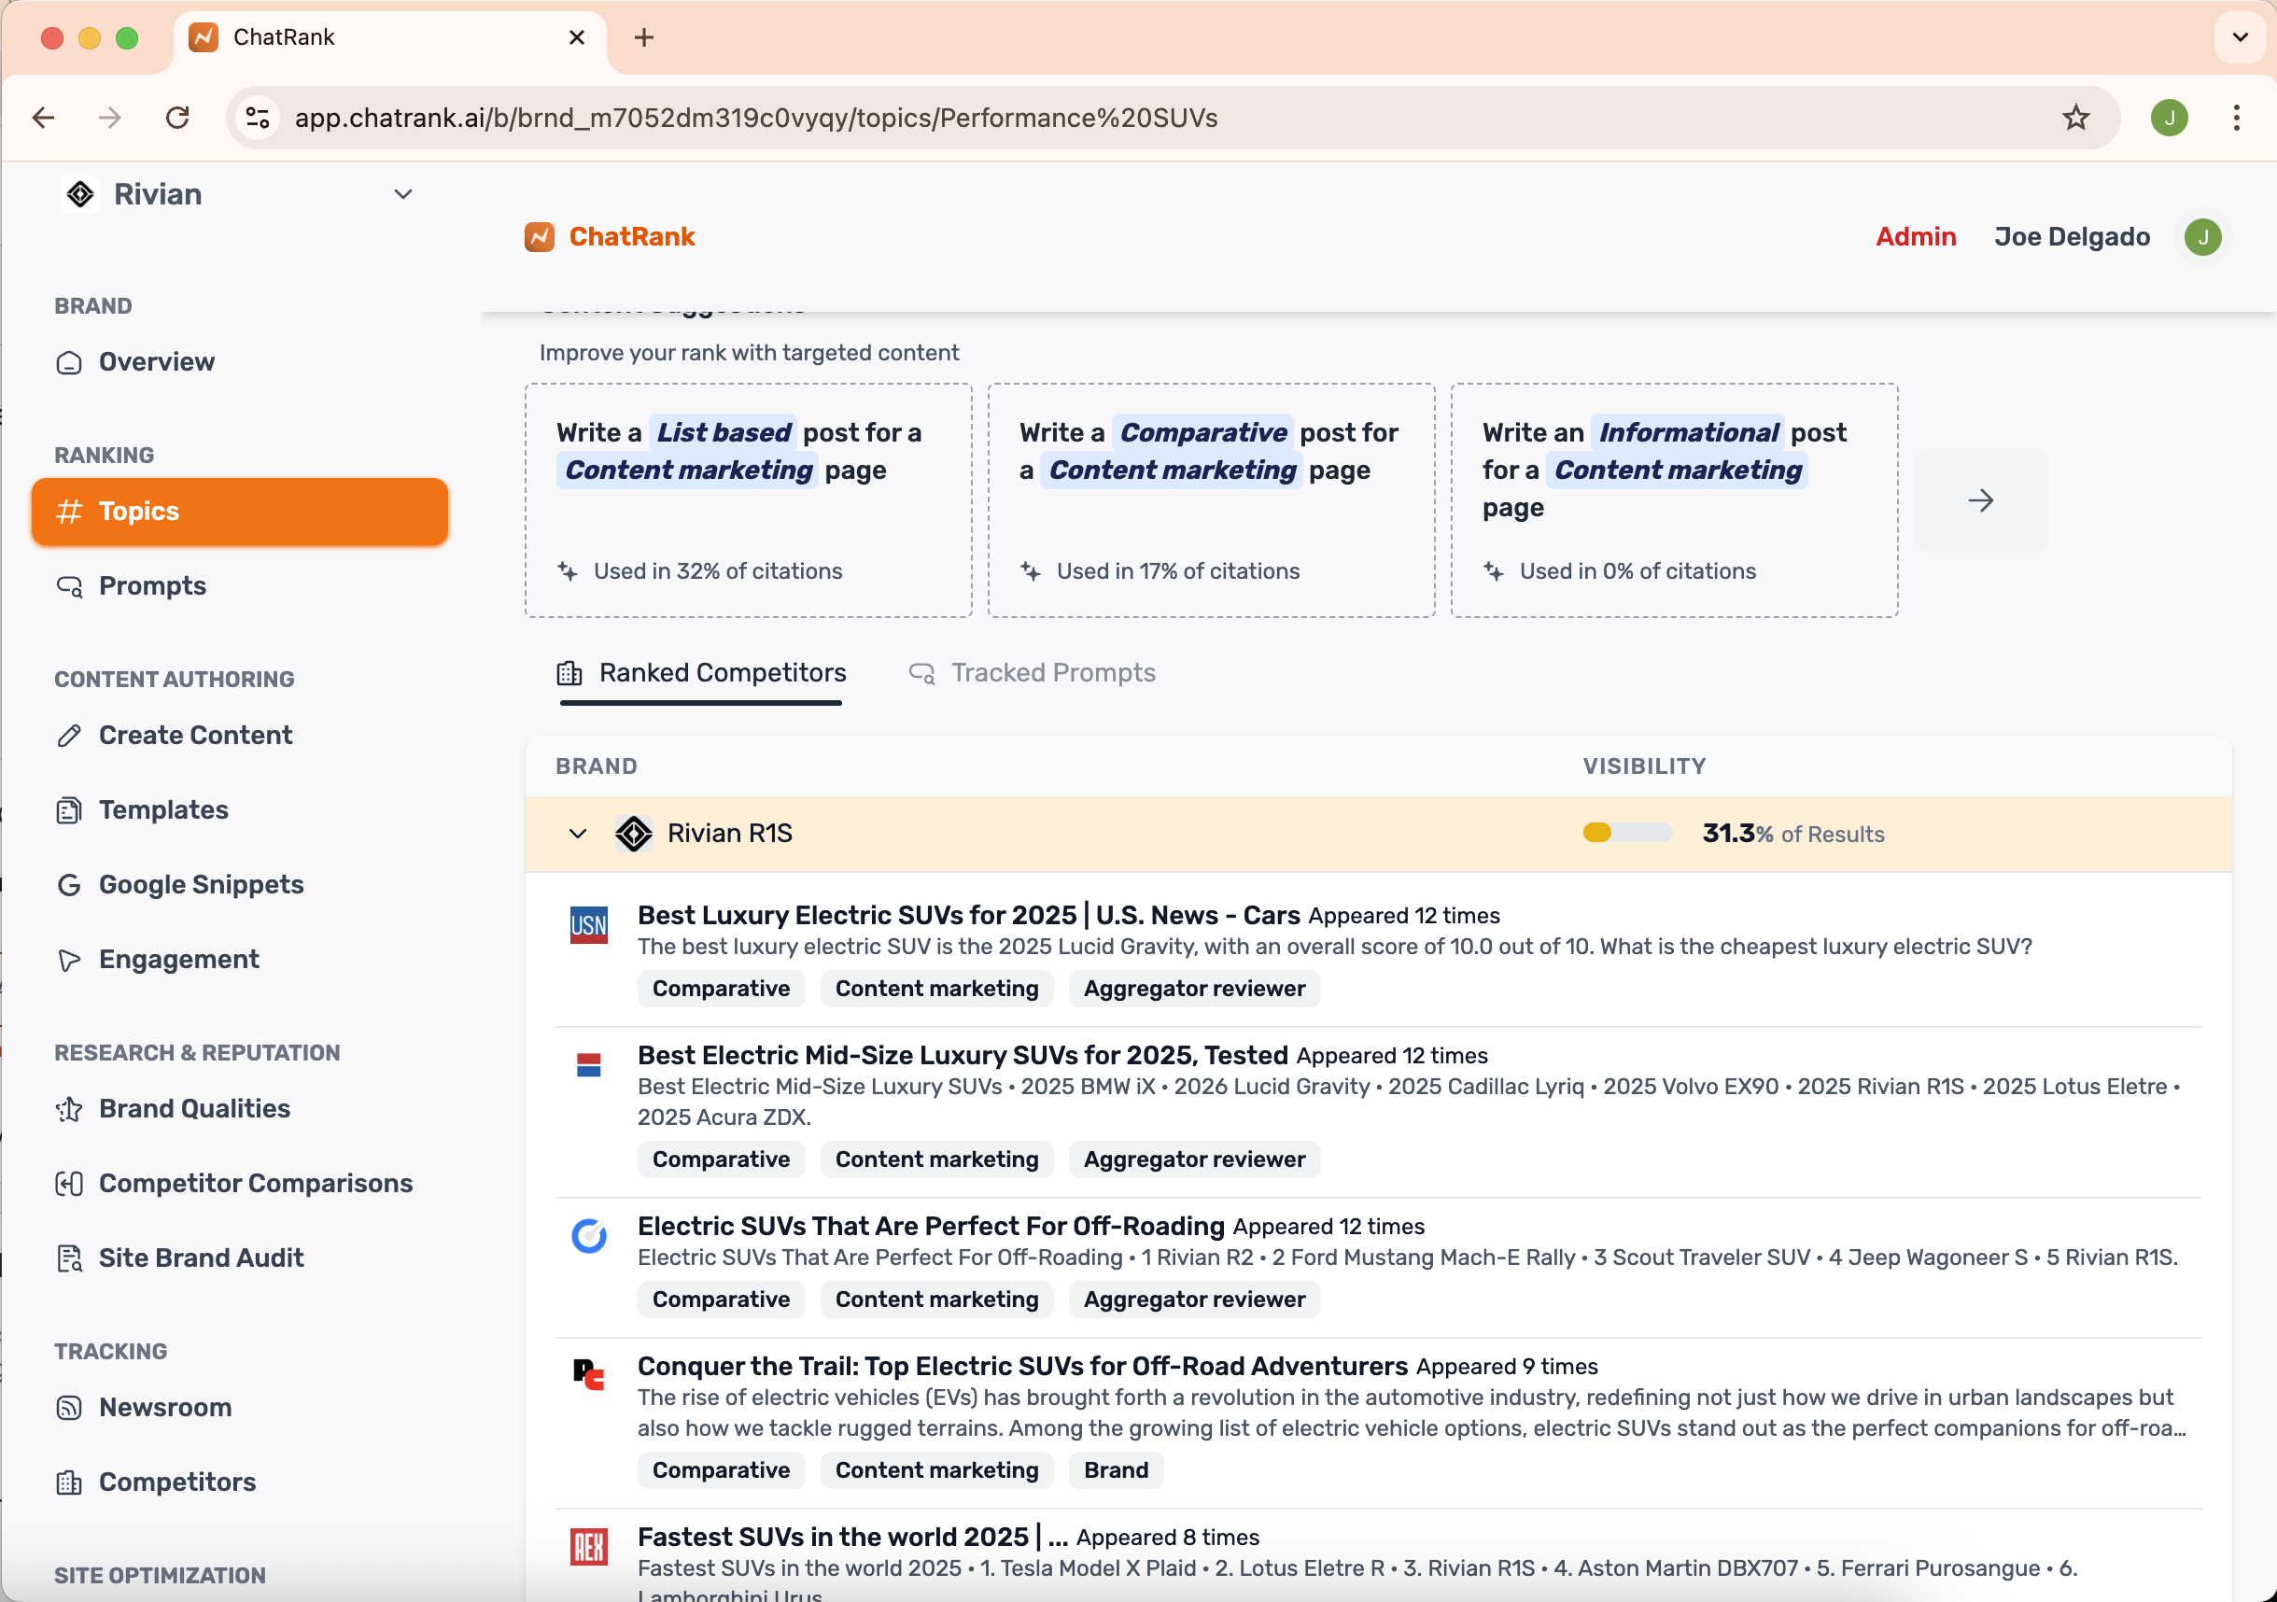Click Content marketing tag on Mid-Size Luxury row
This screenshot has height=1602, width=2277.
tap(936, 1160)
